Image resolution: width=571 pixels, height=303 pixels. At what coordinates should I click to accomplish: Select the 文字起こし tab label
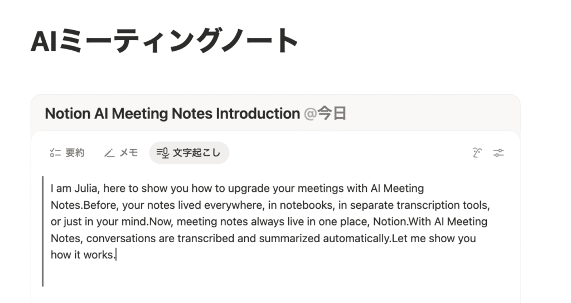tap(196, 153)
